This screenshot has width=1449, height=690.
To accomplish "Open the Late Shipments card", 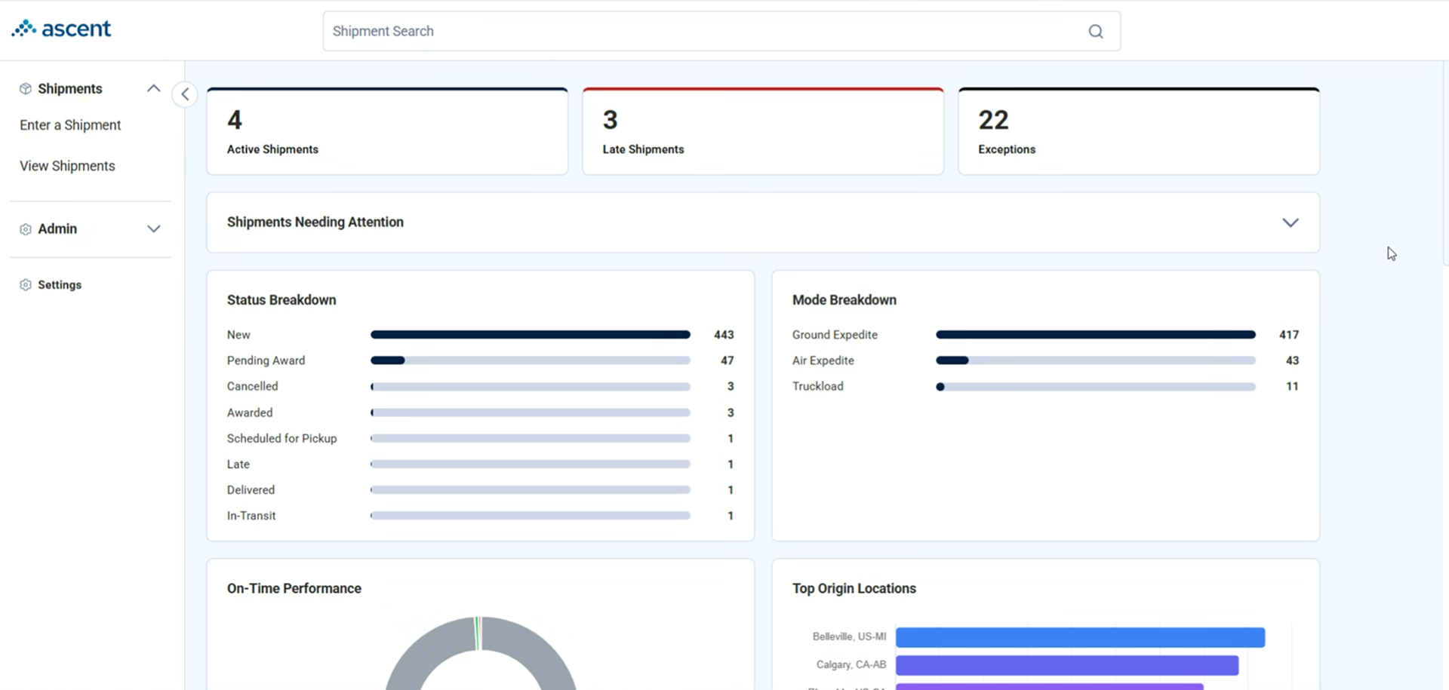I will [763, 131].
